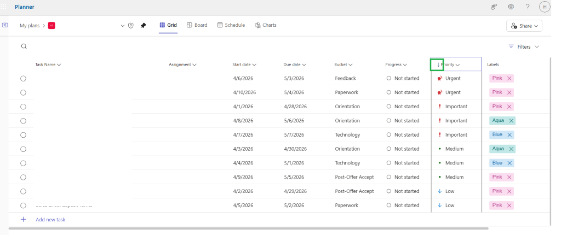
Task: Click Medium priority dot in 4/30/2026 row
Action: [x=440, y=149]
